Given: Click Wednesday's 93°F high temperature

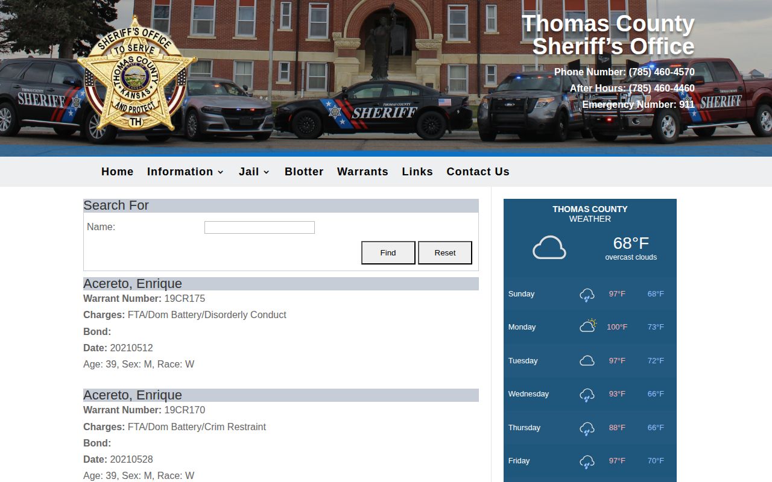Looking at the screenshot, I should [x=617, y=394].
